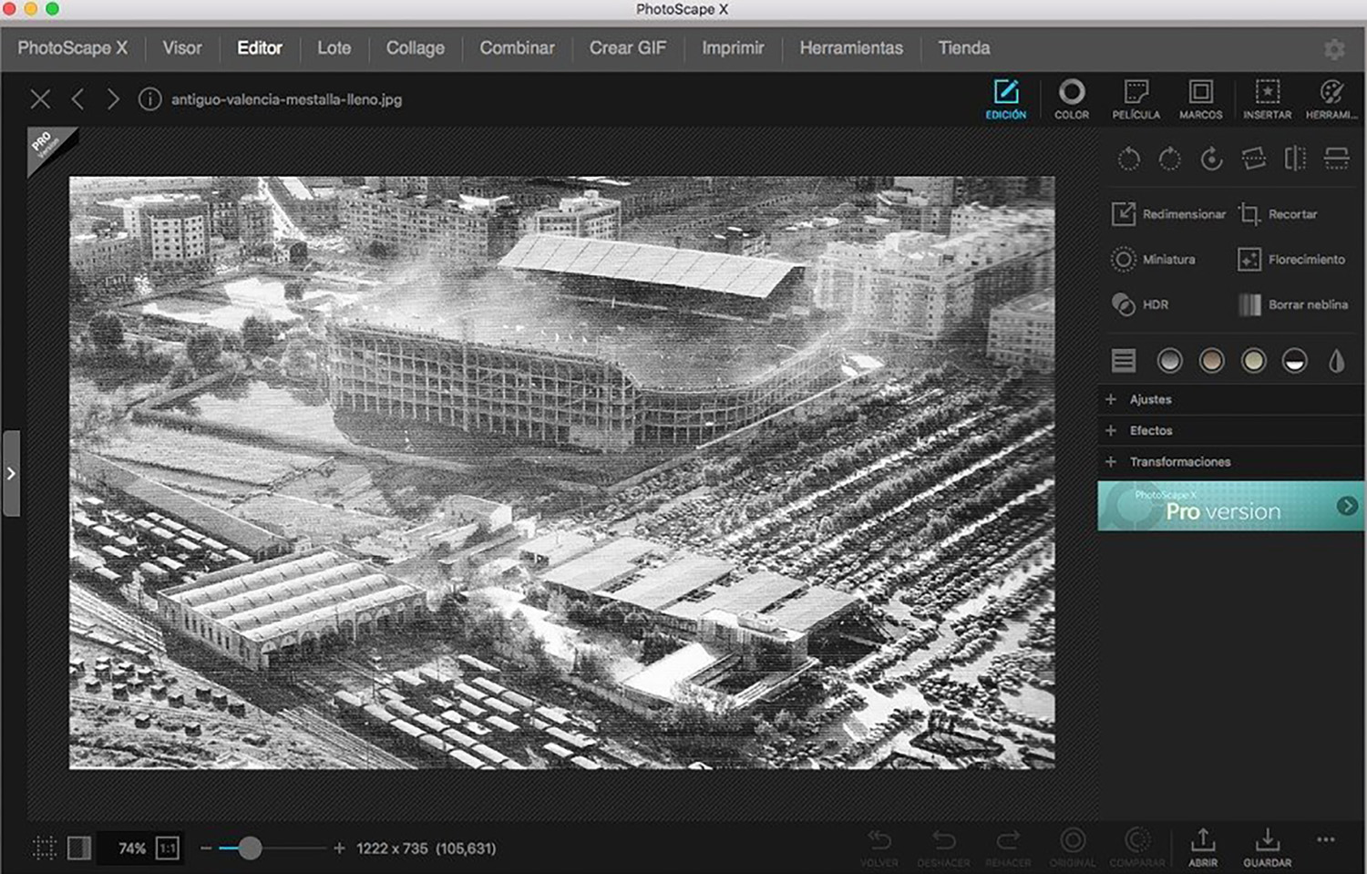Click Redimensionar to resize the image
Image resolution: width=1367 pixels, height=874 pixels.
click(1168, 214)
